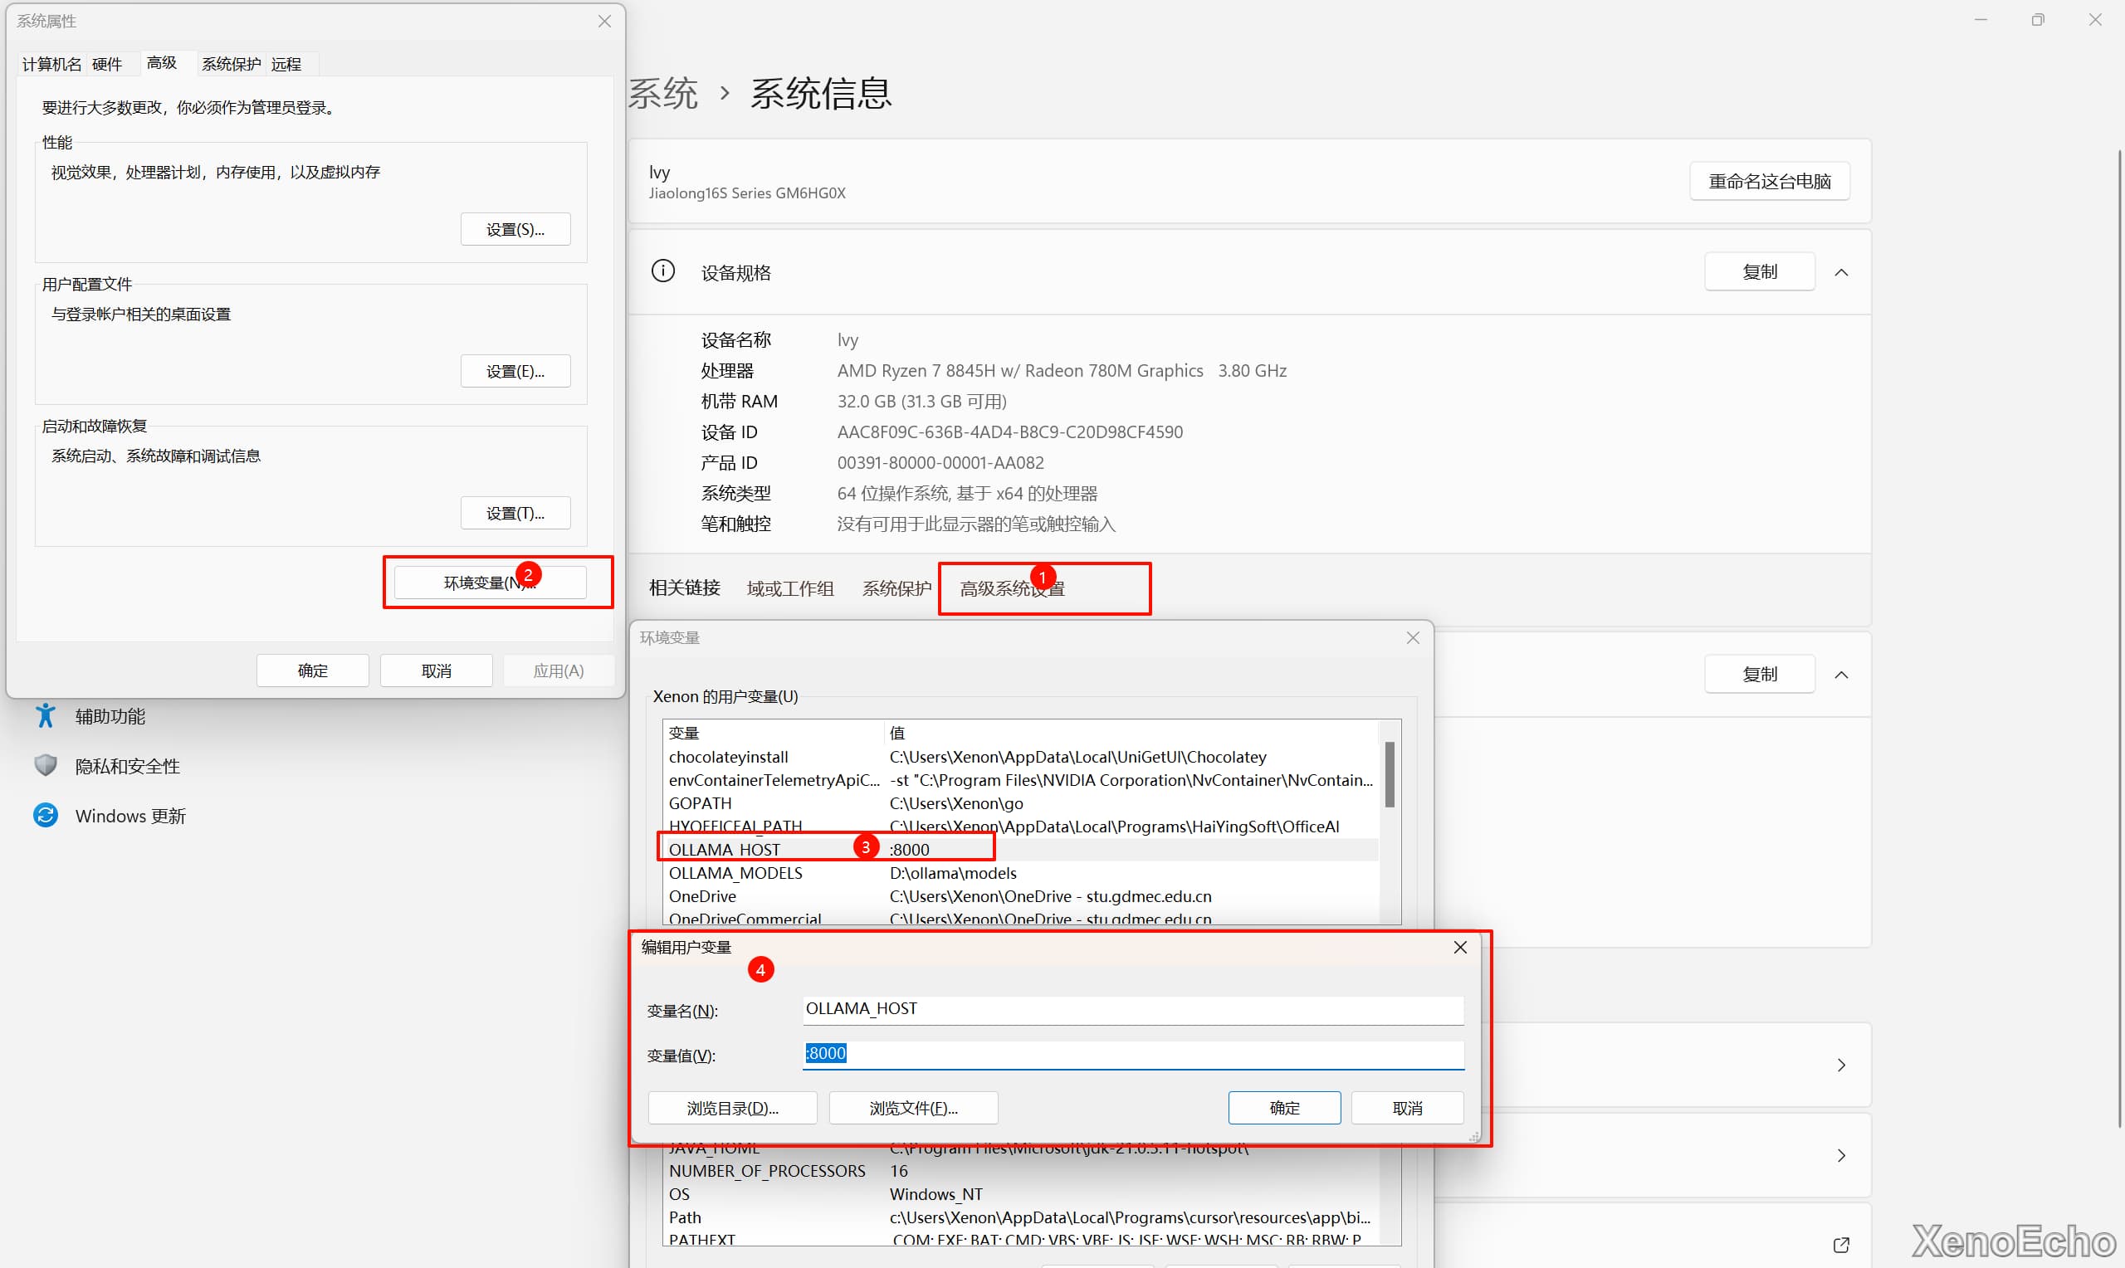Switch to the 硬件 tab
Screen dimensions: 2125x1268
(107, 64)
